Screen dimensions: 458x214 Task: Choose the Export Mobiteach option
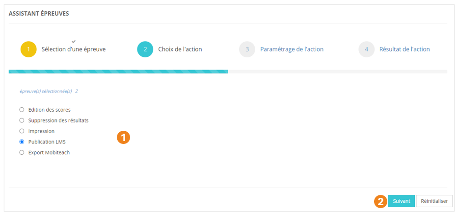coord(22,153)
